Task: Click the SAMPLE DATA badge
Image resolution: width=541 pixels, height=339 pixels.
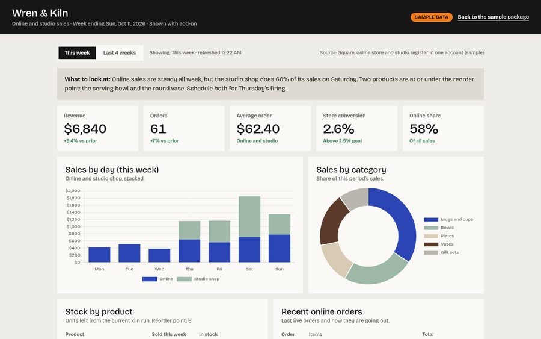Action: click(x=431, y=17)
